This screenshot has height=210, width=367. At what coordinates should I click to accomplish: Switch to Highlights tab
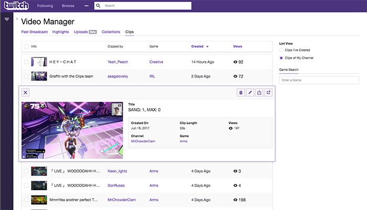60,32
